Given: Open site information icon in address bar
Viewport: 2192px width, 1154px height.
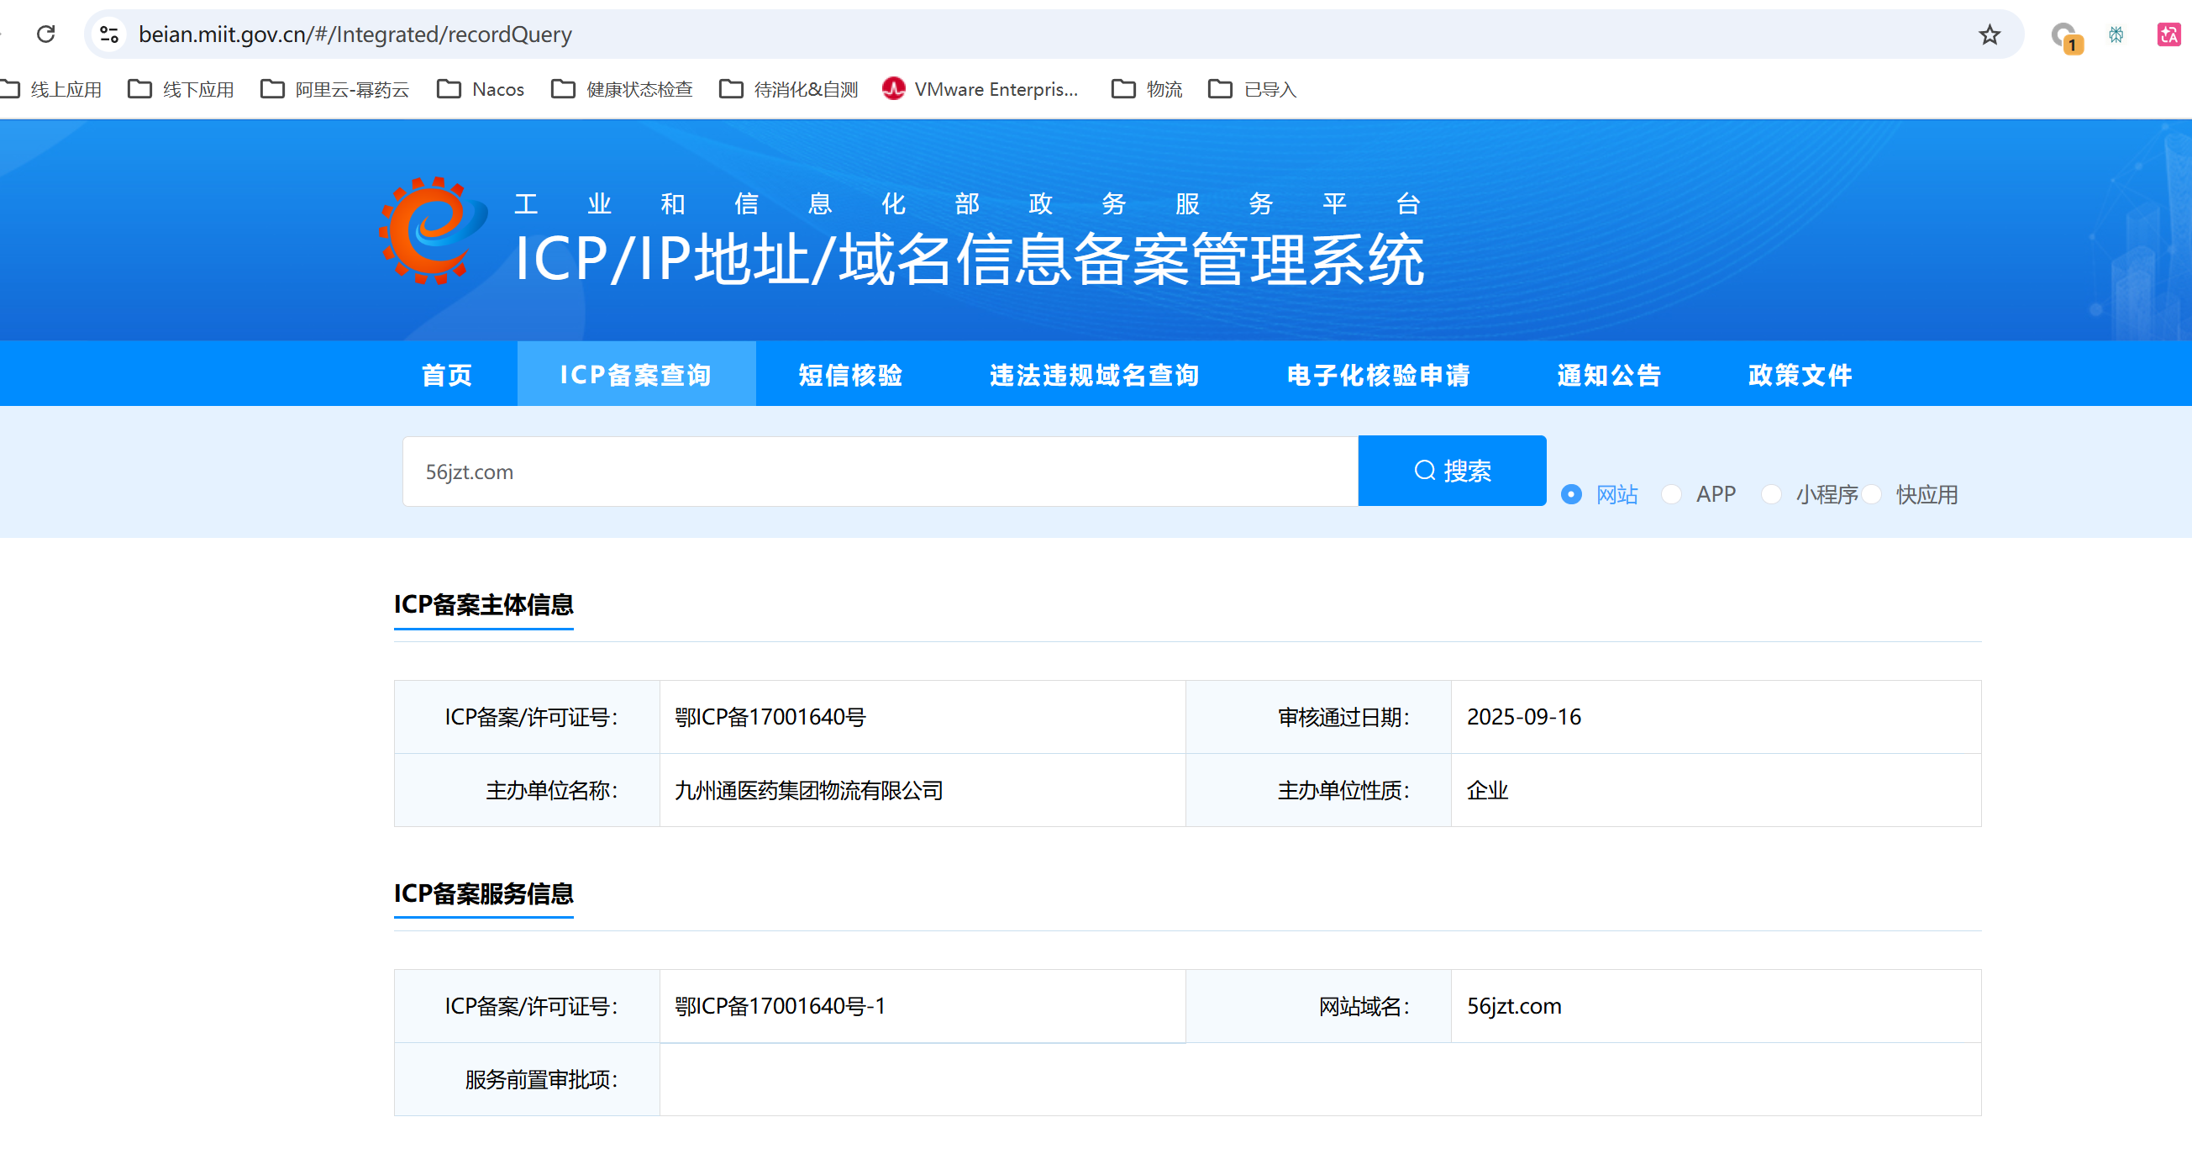Looking at the screenshot, I should [x=109, y=34].
